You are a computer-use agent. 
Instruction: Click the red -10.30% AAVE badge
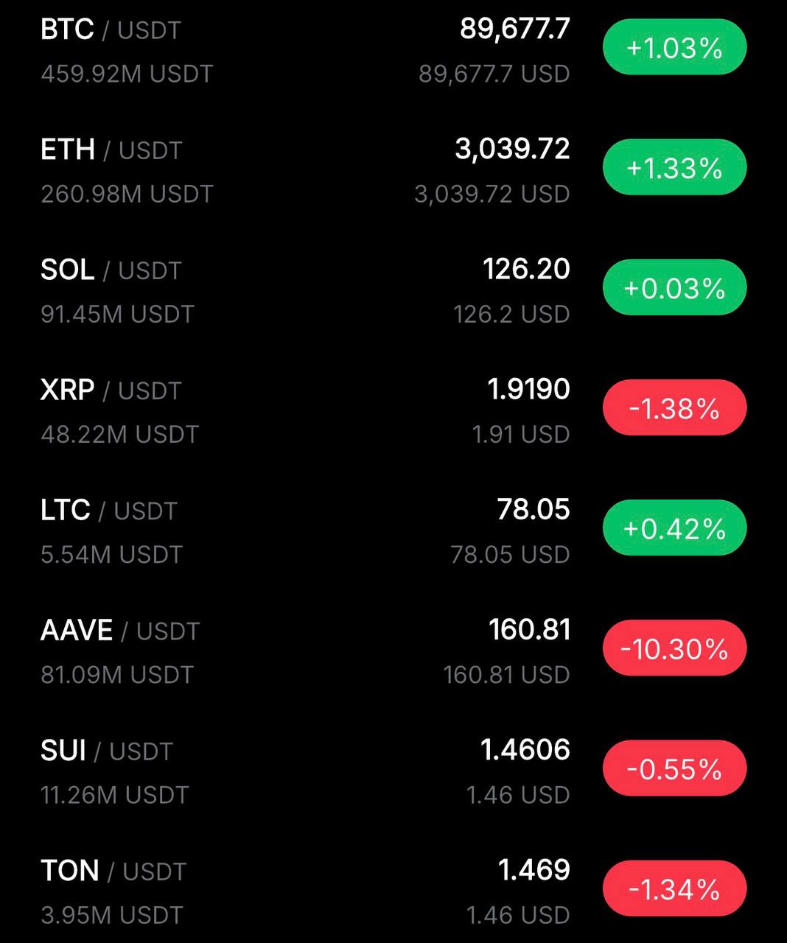pos(674,648)
